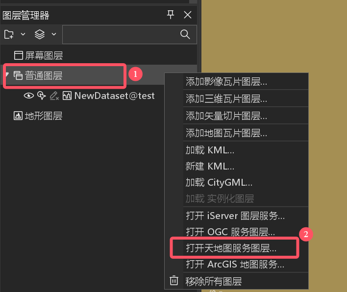
Task: Open dropdown arrow next to new folder icon
Action: [23, 34]
